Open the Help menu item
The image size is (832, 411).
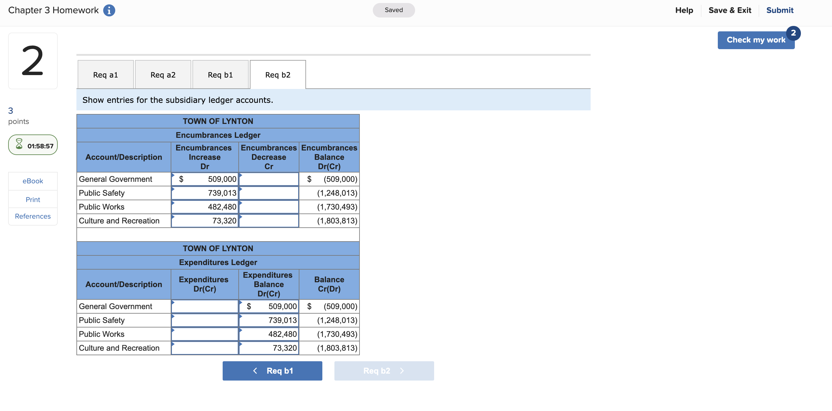(x=684, y=10)
